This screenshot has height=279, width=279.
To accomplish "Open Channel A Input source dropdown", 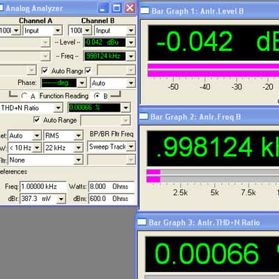I will click(58, 31).
